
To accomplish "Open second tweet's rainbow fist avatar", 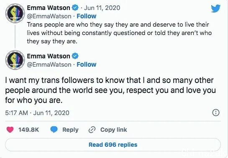I will [15, 60].
